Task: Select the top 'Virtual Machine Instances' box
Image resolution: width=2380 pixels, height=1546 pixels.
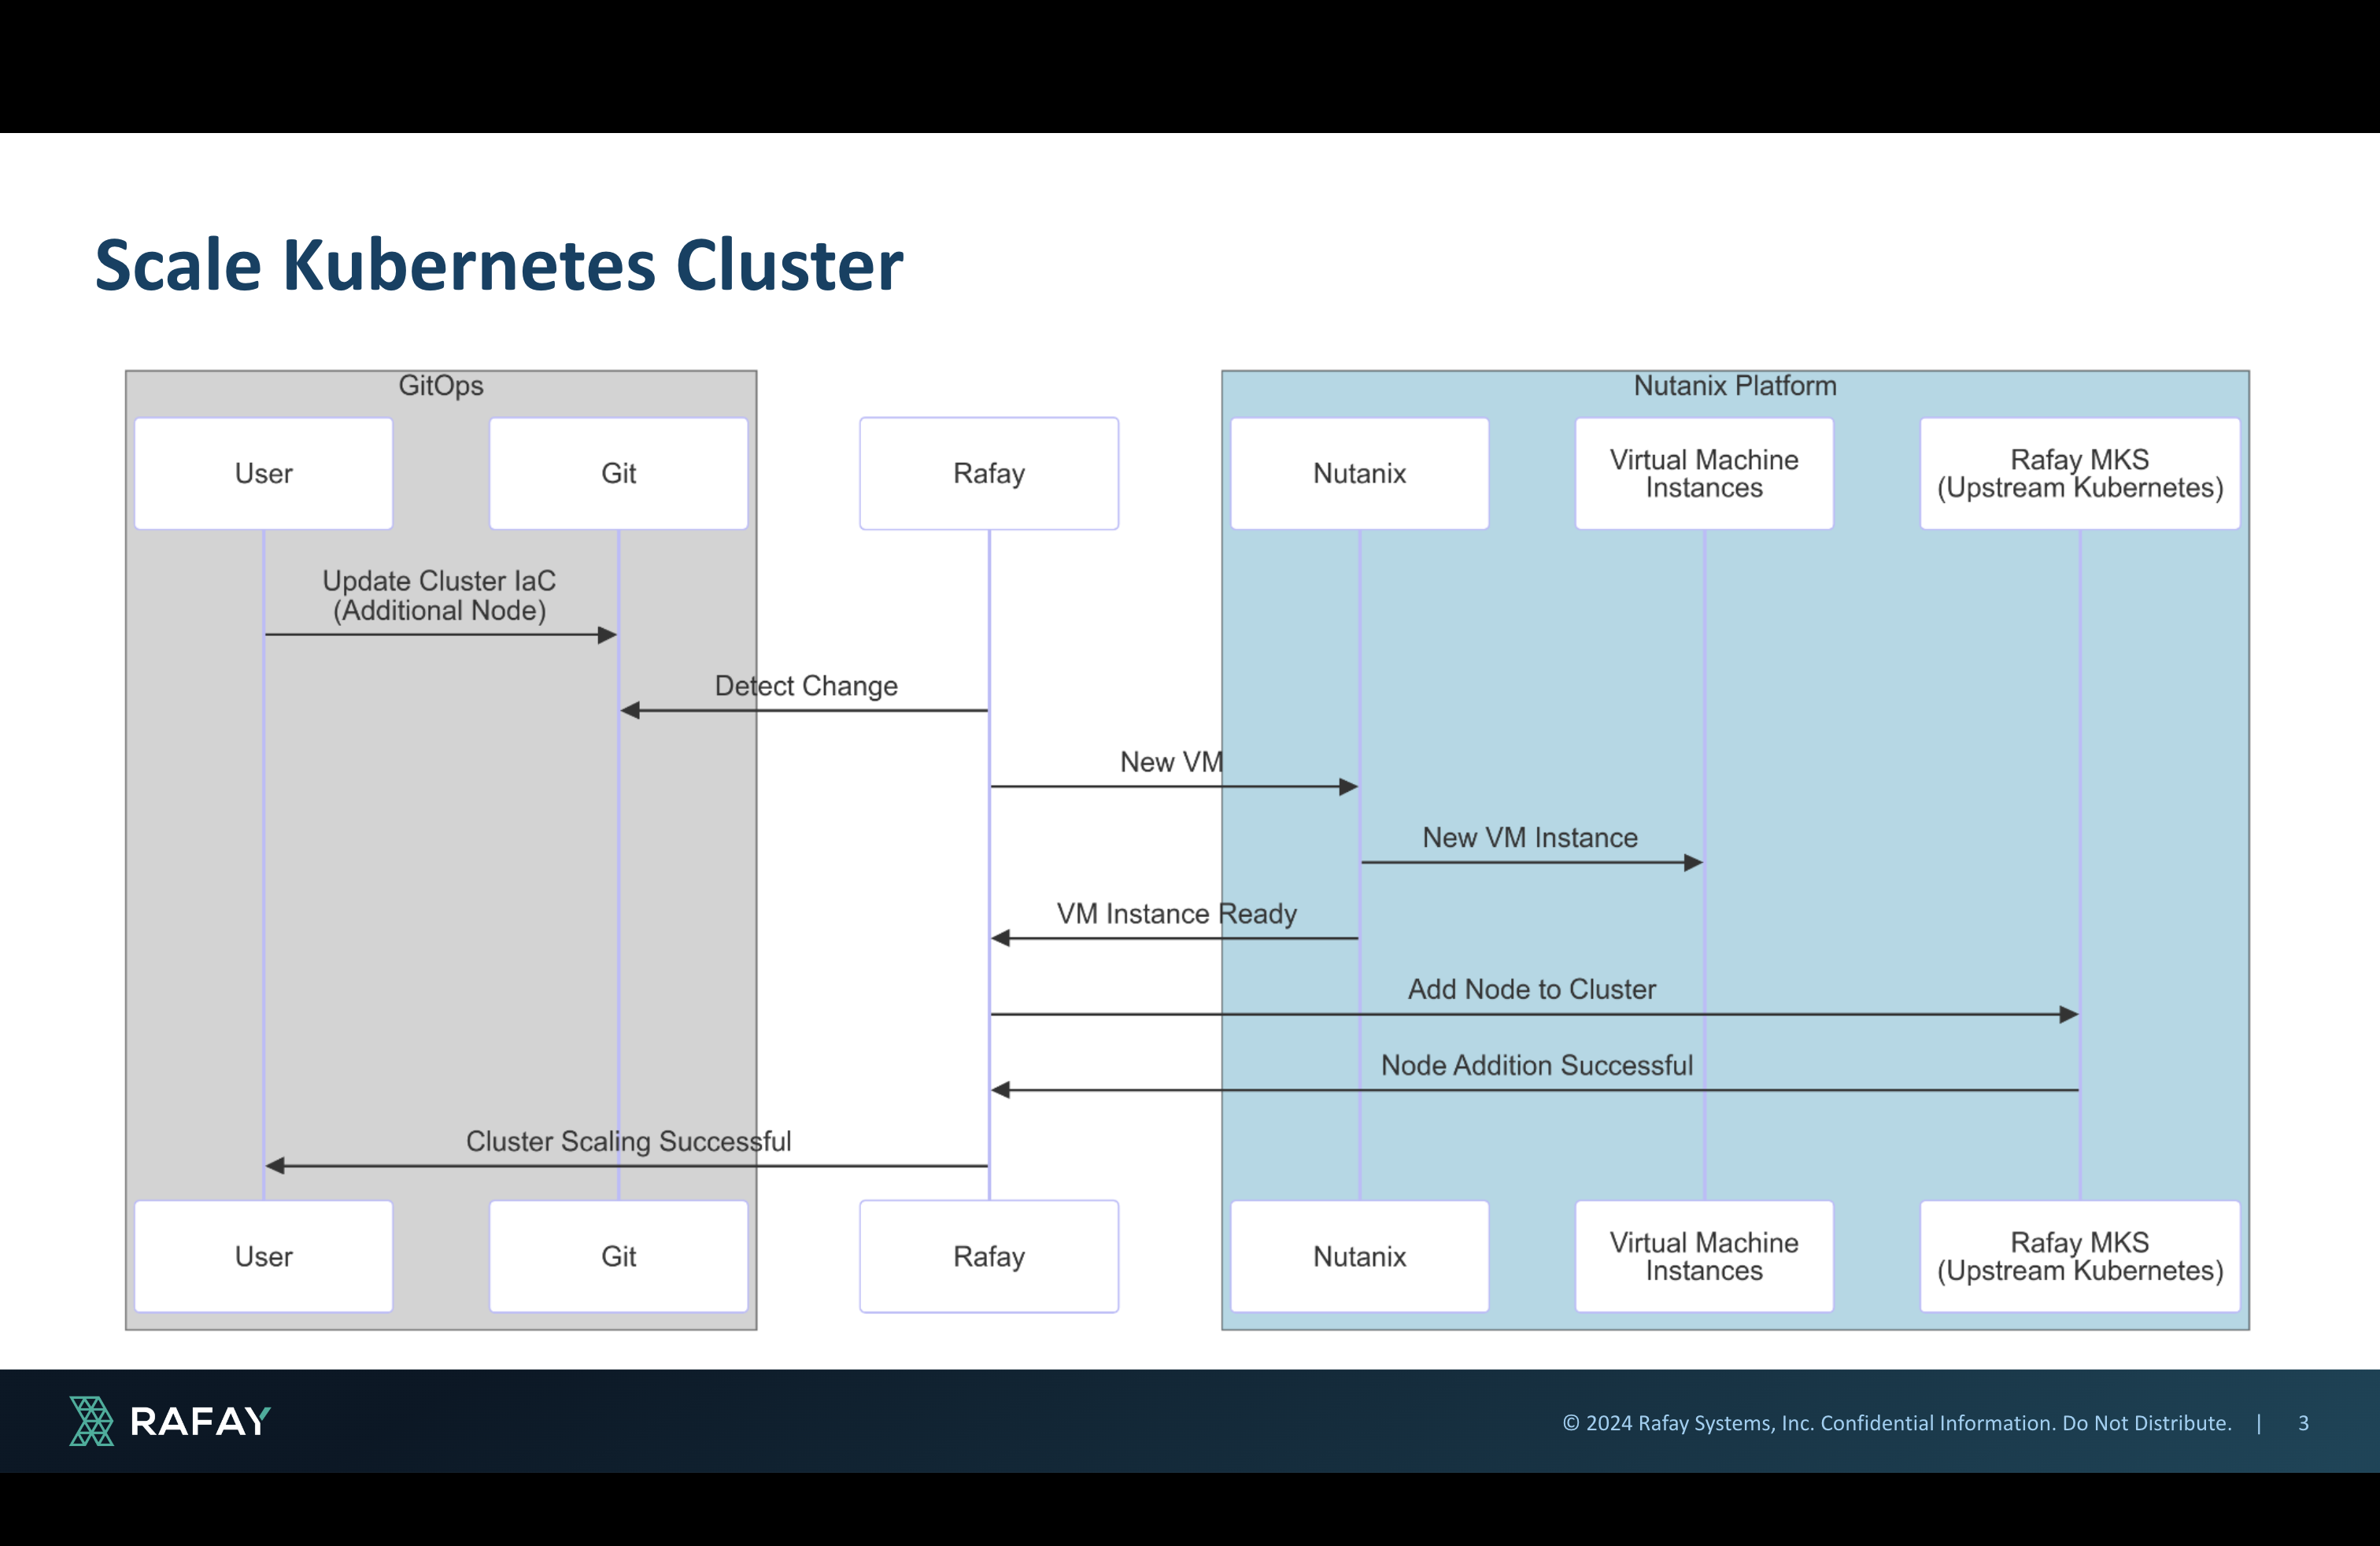Action: click(x=1705, y=473)
